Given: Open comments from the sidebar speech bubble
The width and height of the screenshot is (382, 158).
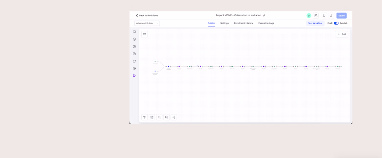Looking at the screenshot, I should tap(134, 32).
